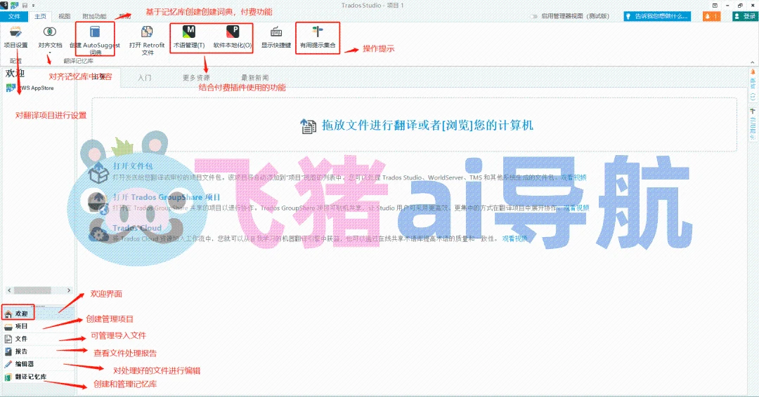
Task: Click the 对齐文档 (Align Documents) icon
Action: pos(50,32)
